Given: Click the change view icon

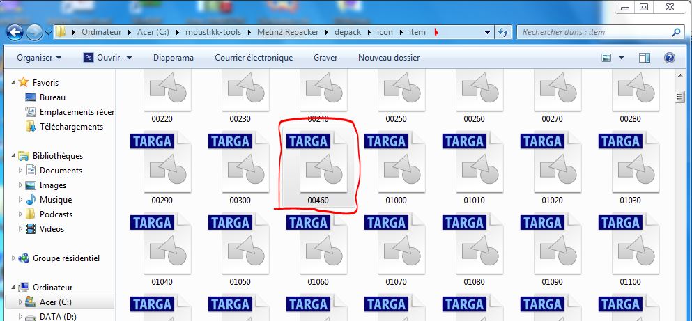Looking at the screenshot, I should click(x=607, y=58).
